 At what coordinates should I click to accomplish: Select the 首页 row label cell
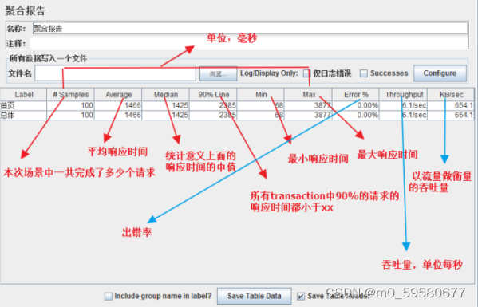pyautogui.click(x=23, y=105)
